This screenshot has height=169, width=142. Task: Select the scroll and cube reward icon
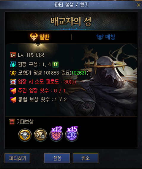40,135
